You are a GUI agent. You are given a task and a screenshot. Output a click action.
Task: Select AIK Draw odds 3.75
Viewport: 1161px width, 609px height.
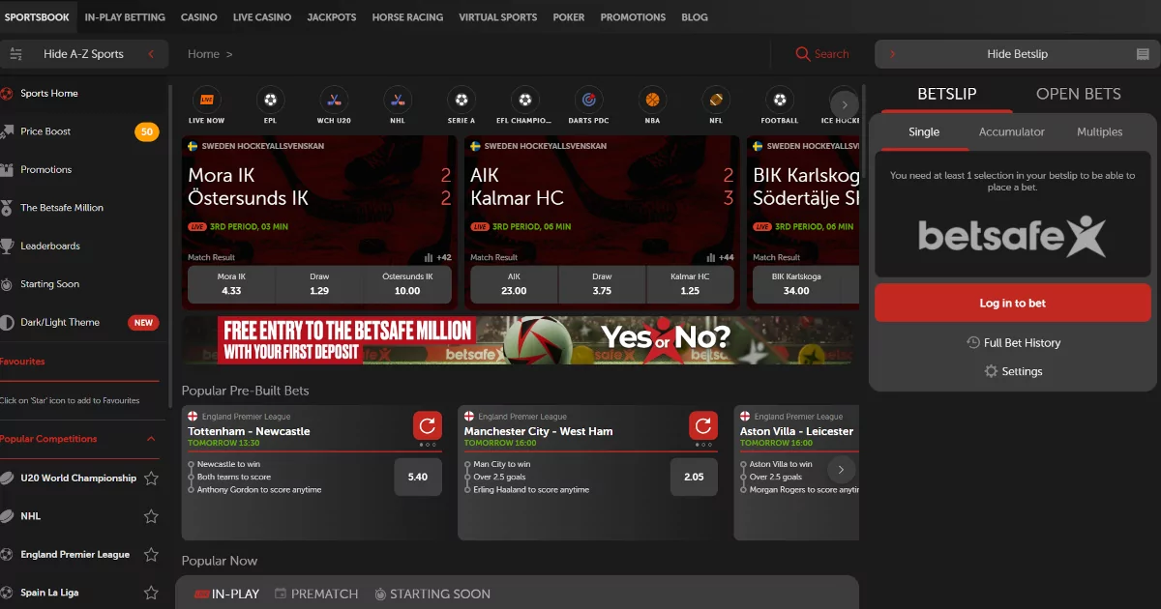tap(602, 284)
